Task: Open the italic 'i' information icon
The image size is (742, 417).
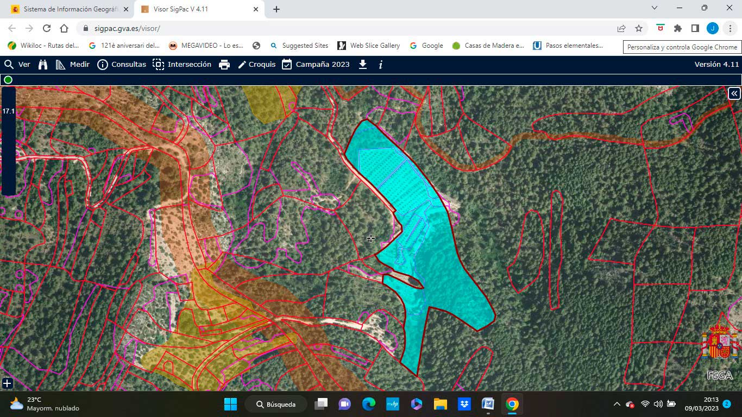Action: [381, 65]
